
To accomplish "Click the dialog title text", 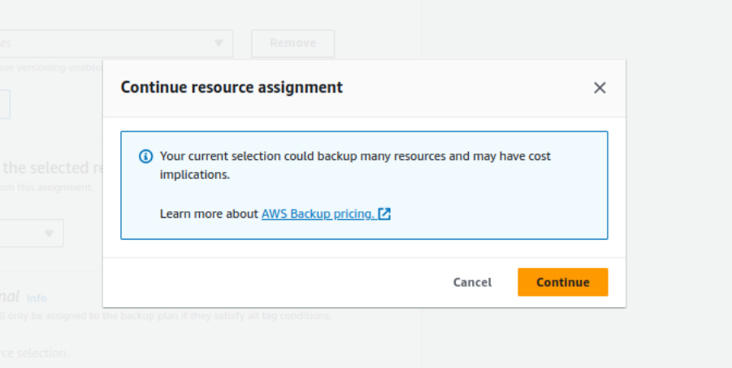I will (x=232, y=88).
